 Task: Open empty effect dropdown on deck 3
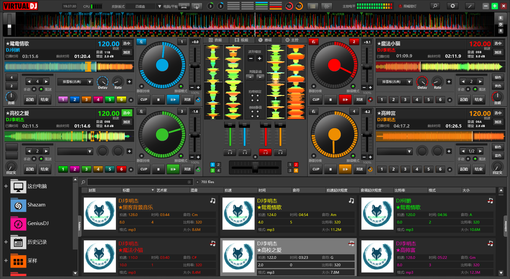coord(75,151)
